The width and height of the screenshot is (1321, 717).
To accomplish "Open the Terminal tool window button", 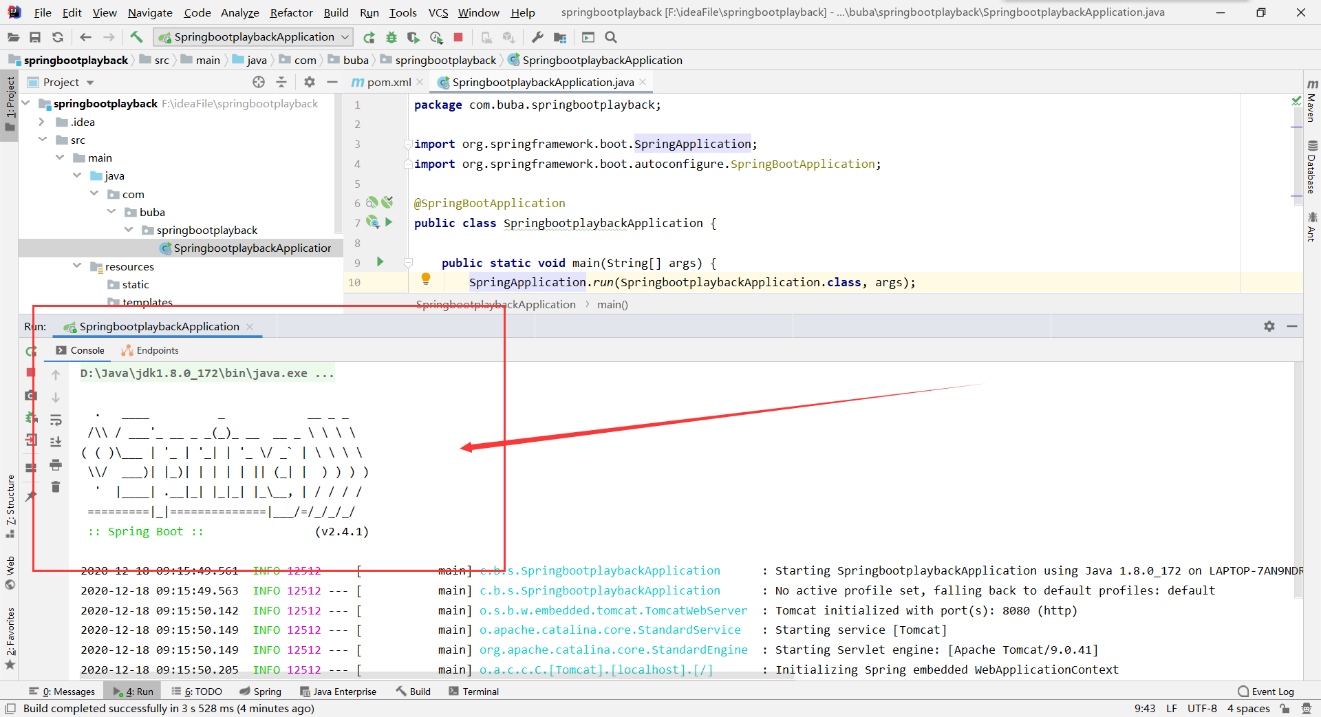I will click(x=473, y=692).
